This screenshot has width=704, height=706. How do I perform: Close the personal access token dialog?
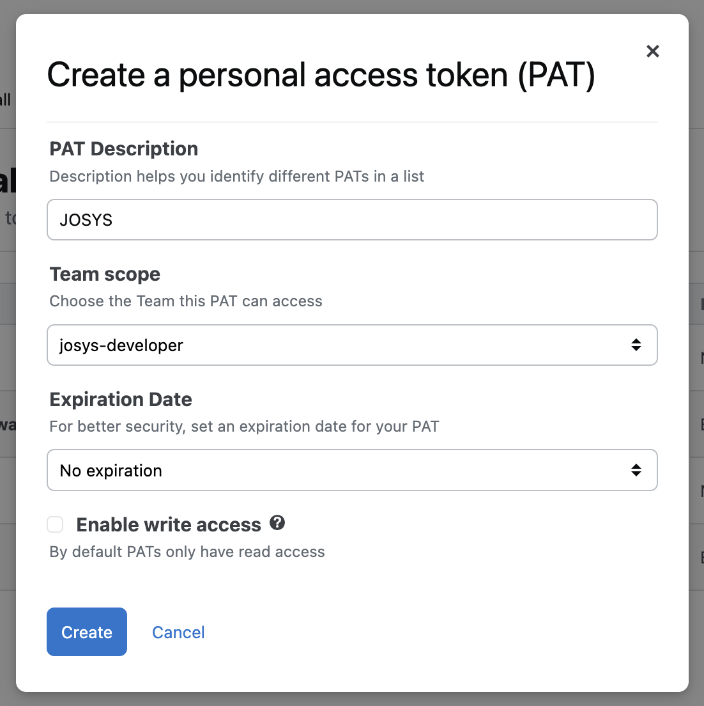coord(652,51)
